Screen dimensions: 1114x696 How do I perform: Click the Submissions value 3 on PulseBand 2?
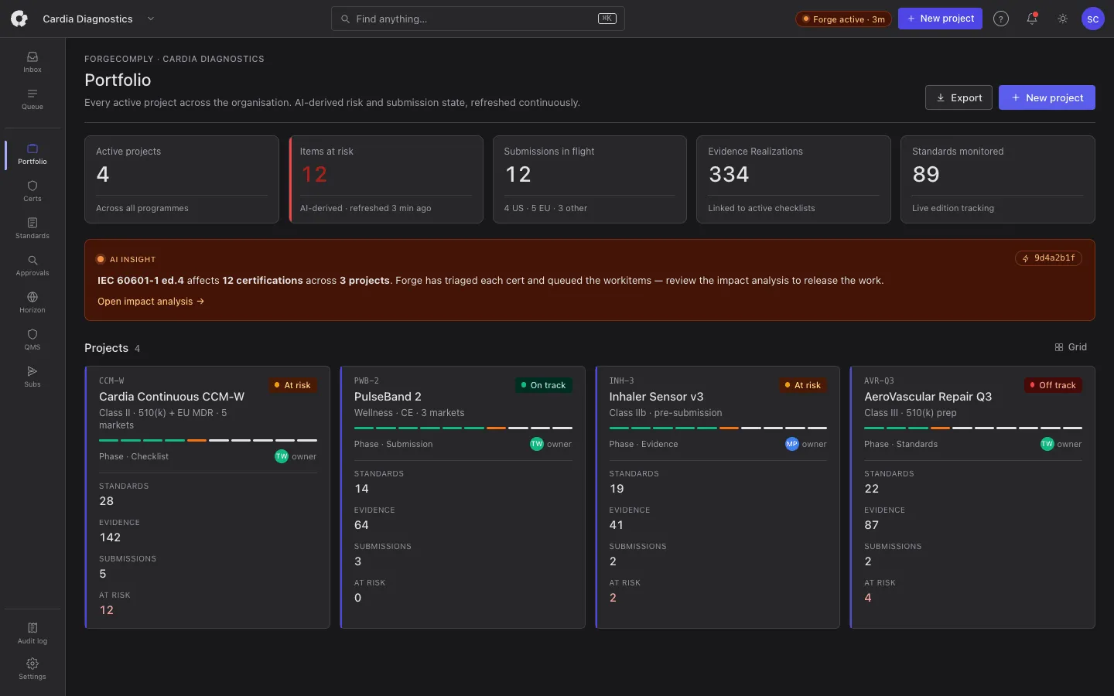click(358, 561)
